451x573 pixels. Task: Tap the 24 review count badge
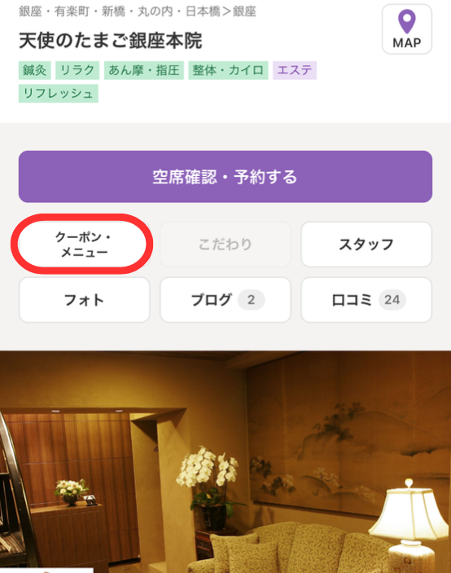tap(392, 300)
